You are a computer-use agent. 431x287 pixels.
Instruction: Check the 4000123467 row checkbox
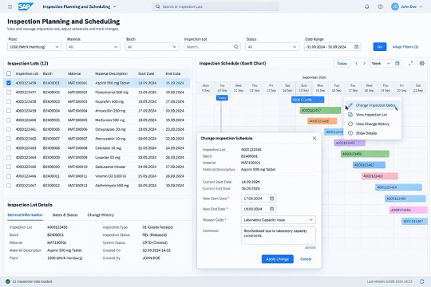tap(9, 186)
